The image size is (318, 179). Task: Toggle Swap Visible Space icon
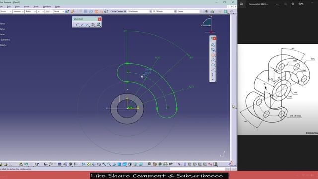140,164
